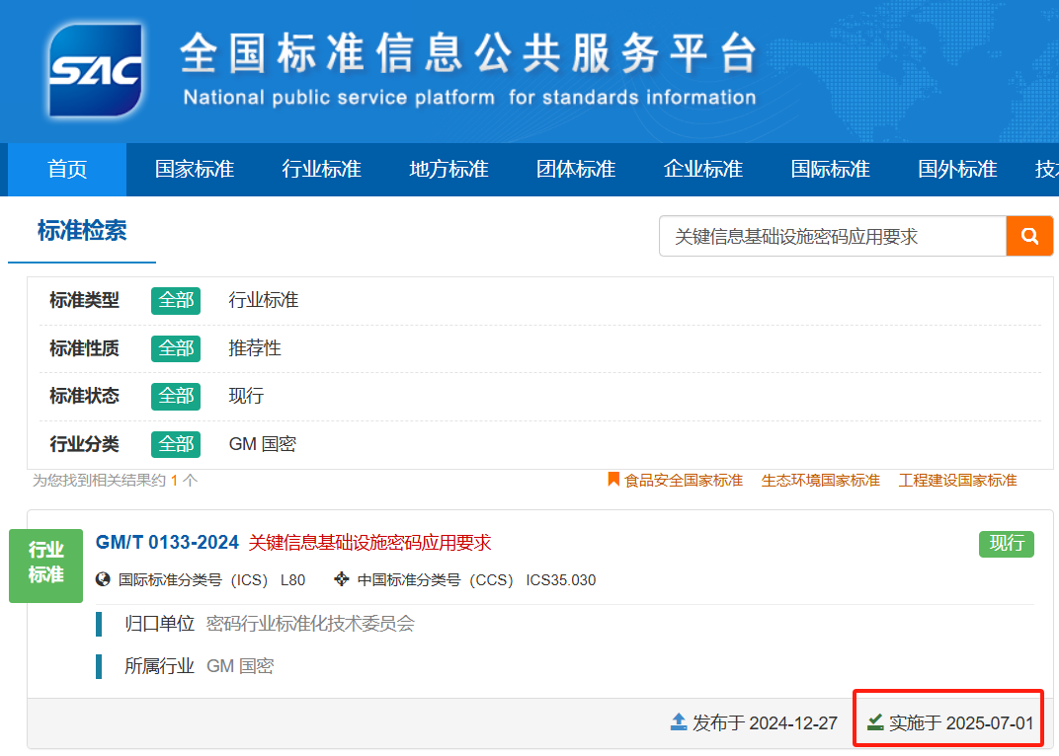Click the bookmark icon beside 食品安全国家标准
The image size is (1059, 756).
[x=613, y=480]
